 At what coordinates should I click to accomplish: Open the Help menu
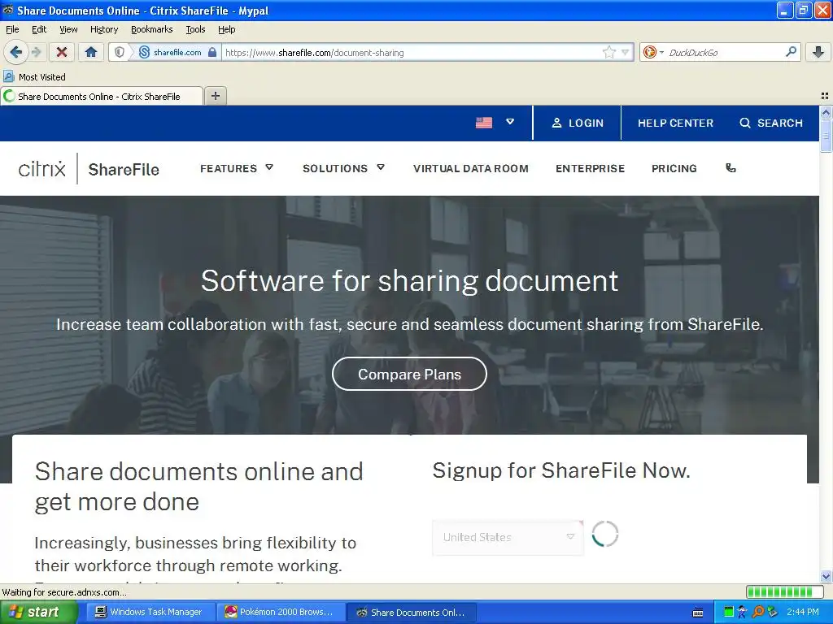(x=226, y=29)
